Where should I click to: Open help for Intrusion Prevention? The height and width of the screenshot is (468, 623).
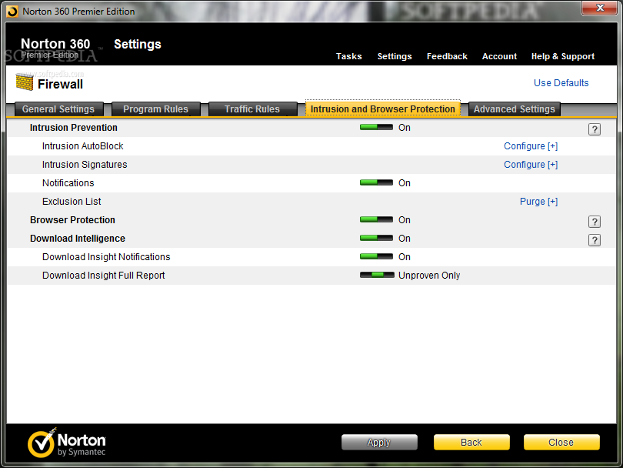(x=594, y=129)
